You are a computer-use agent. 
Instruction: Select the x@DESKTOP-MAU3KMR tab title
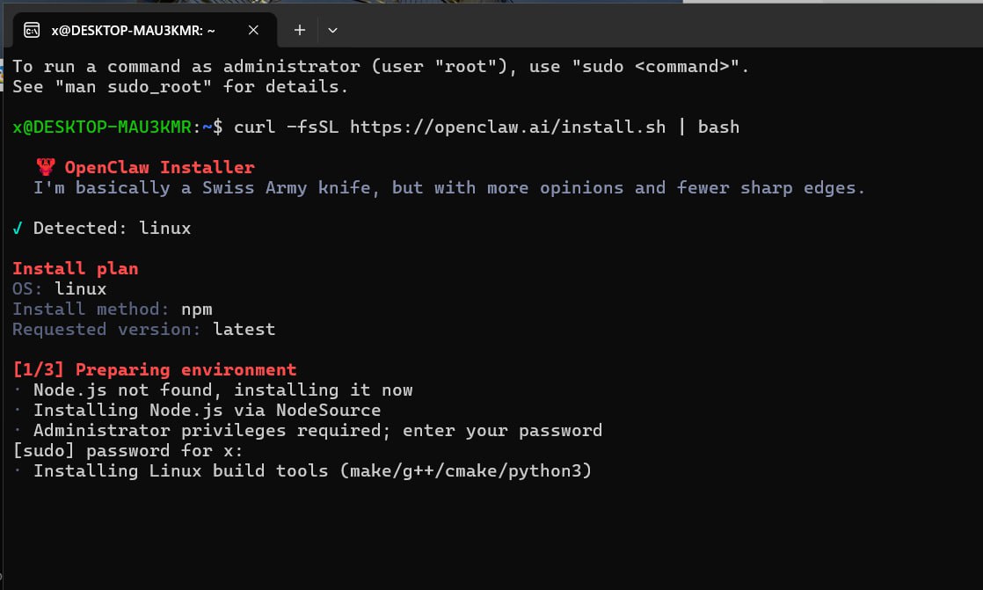tap(133, 30)
